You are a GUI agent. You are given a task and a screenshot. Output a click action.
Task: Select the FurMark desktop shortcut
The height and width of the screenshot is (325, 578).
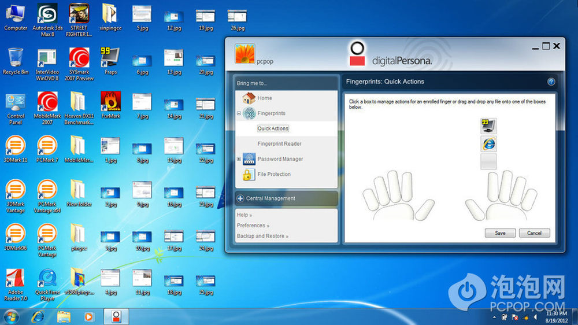pyautogui.click(x=110, y=105)
